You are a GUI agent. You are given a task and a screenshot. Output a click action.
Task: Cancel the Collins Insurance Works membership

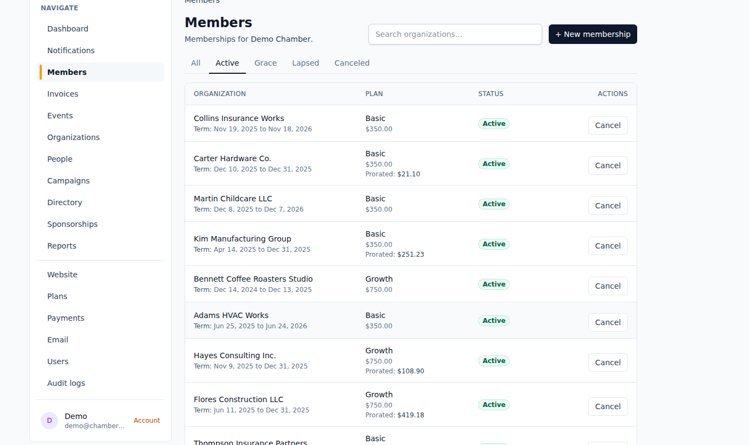point(608,125)
